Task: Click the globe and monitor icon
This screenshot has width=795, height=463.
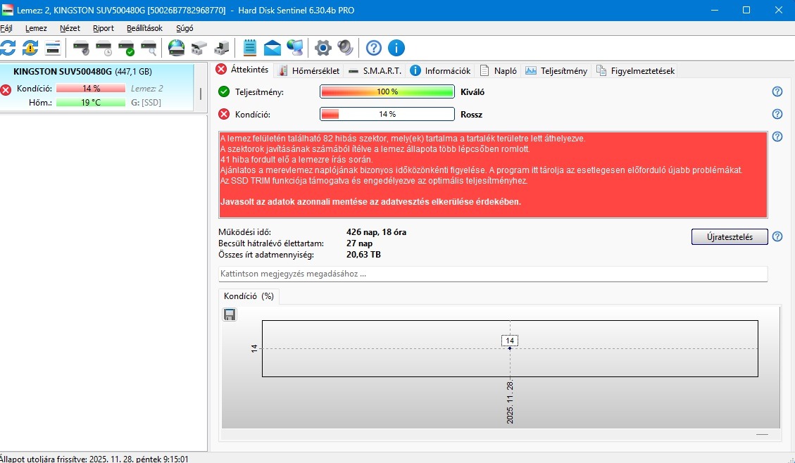Action: 294,48
